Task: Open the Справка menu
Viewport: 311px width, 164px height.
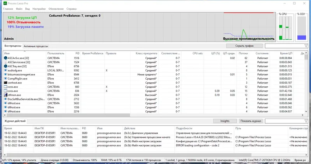Action: coord(72,9)
